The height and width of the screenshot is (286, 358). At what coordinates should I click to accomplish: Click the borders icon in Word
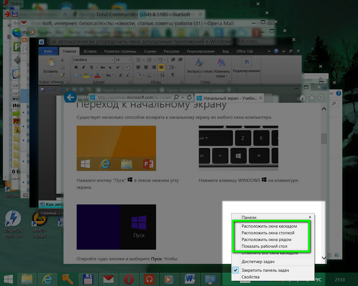pyautogui.click(x=149, y=75)
